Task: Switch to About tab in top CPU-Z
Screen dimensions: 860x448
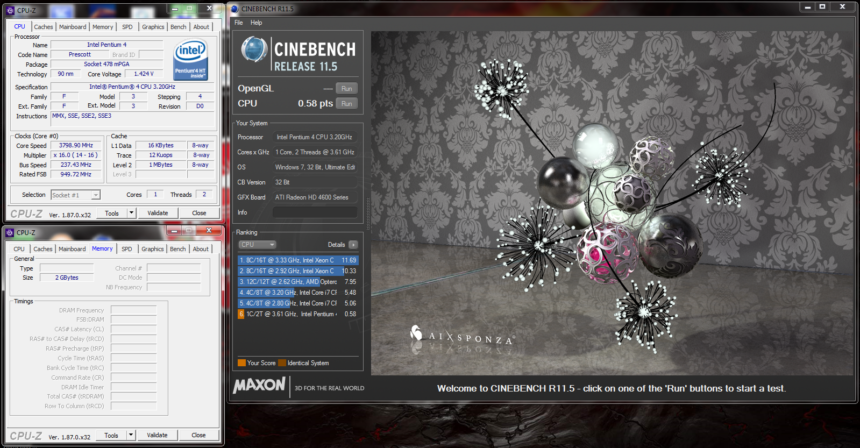Action: (x=201, y=27)
